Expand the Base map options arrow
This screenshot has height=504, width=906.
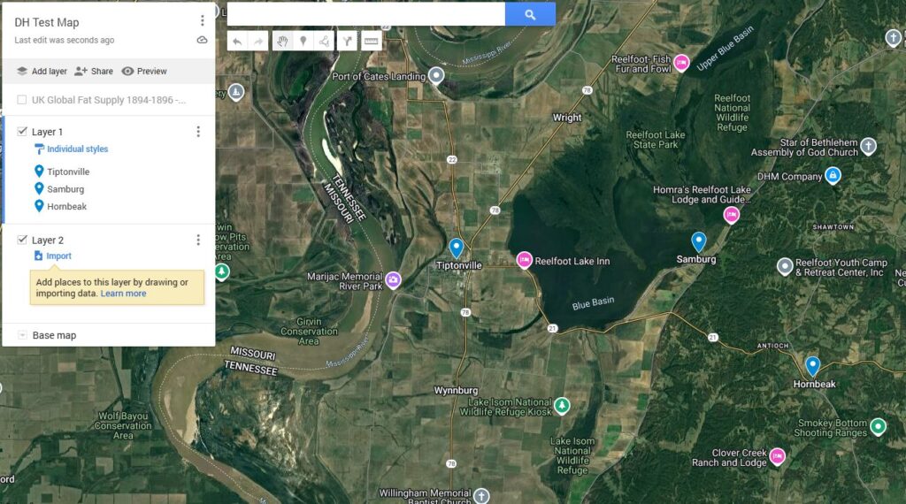[22, 335]
